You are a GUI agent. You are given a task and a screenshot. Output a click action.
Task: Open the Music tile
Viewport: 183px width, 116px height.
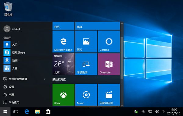pos(86,95)
